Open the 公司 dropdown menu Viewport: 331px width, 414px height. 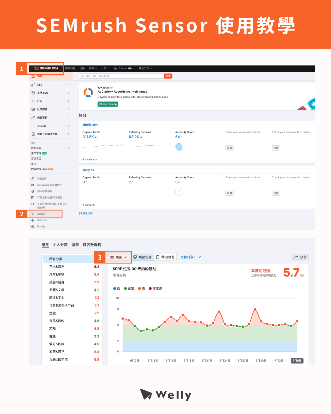[x=105, y=69]
